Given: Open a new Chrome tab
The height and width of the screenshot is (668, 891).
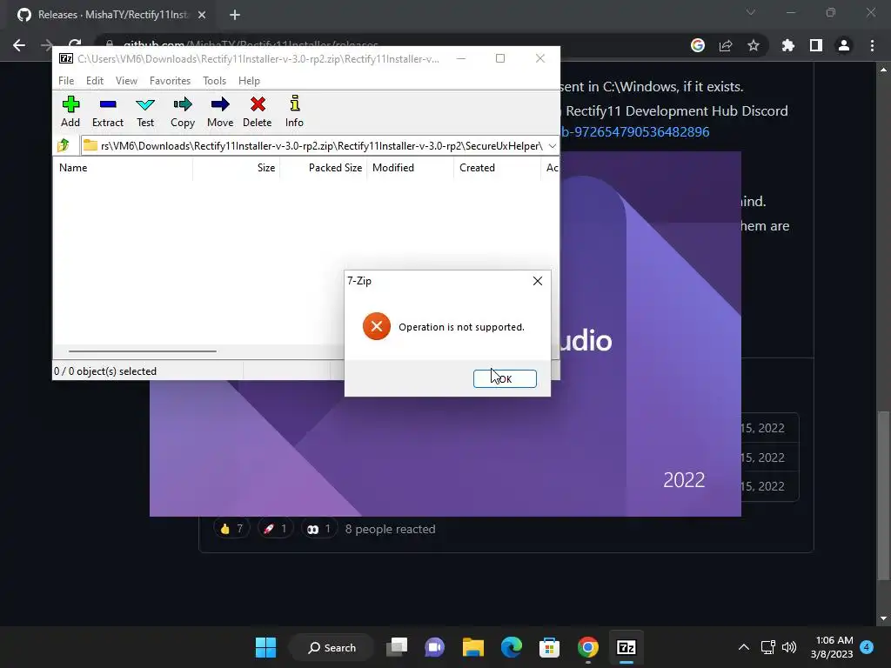Looking at the screenshot, I should 235,15.
